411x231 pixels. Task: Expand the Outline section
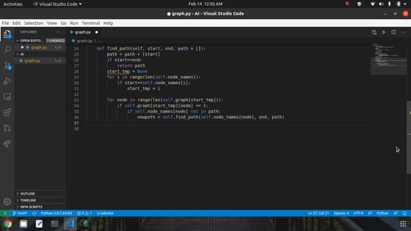pyautogui.click(x=28, y=194)
